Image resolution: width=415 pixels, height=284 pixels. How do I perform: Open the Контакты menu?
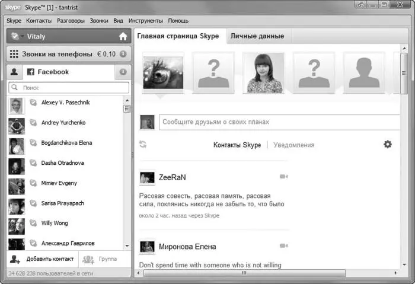click(39, 21)
